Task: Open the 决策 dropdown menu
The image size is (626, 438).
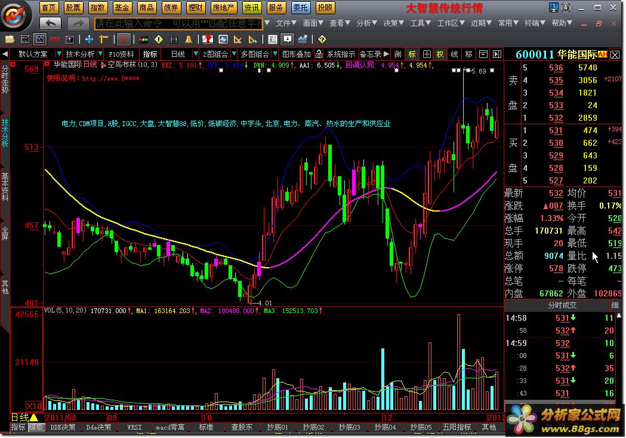Action: click(x=393, y=23)
